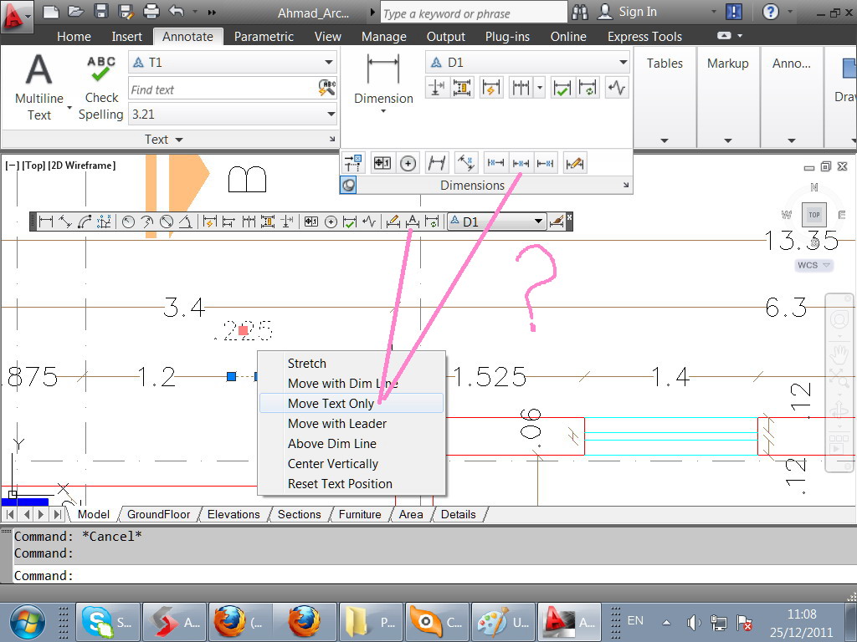Choose Above Dim Line from context menu
This screenshot has height=642, width=857.
(351, 444)
